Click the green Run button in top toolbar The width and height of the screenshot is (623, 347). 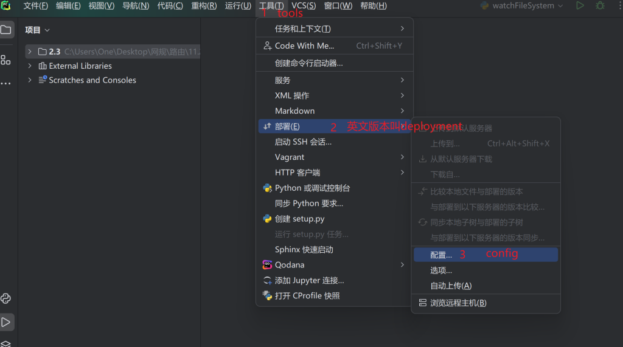pos(580,5)
